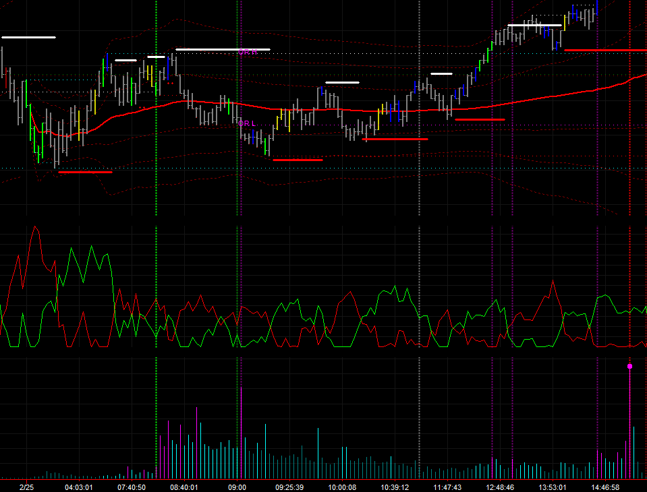This screenshot has width=647, height=492.
Task: Select the red support line at top-right edge
Action: tap(605, 50)
